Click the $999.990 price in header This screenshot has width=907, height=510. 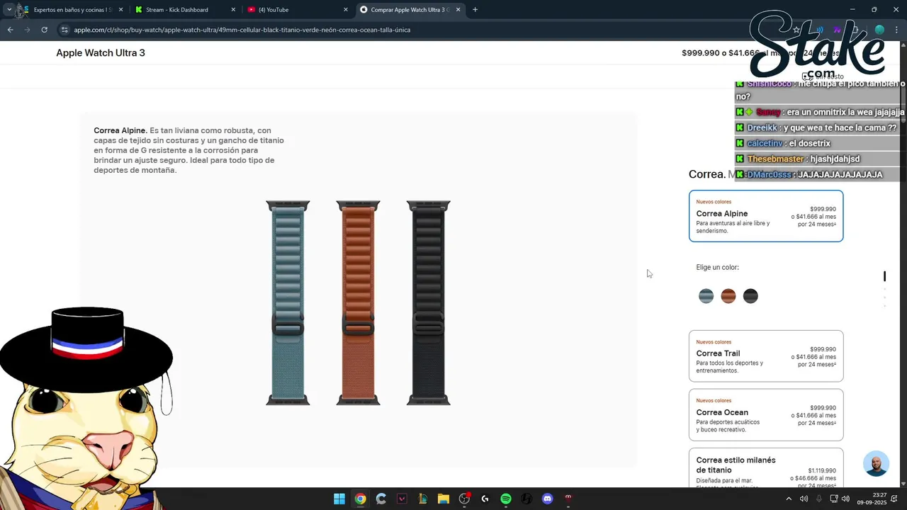pos(700,53)
